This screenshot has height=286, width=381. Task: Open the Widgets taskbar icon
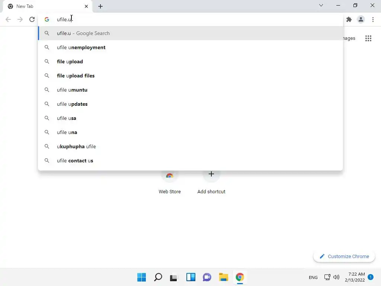click(x=191, y=277)
